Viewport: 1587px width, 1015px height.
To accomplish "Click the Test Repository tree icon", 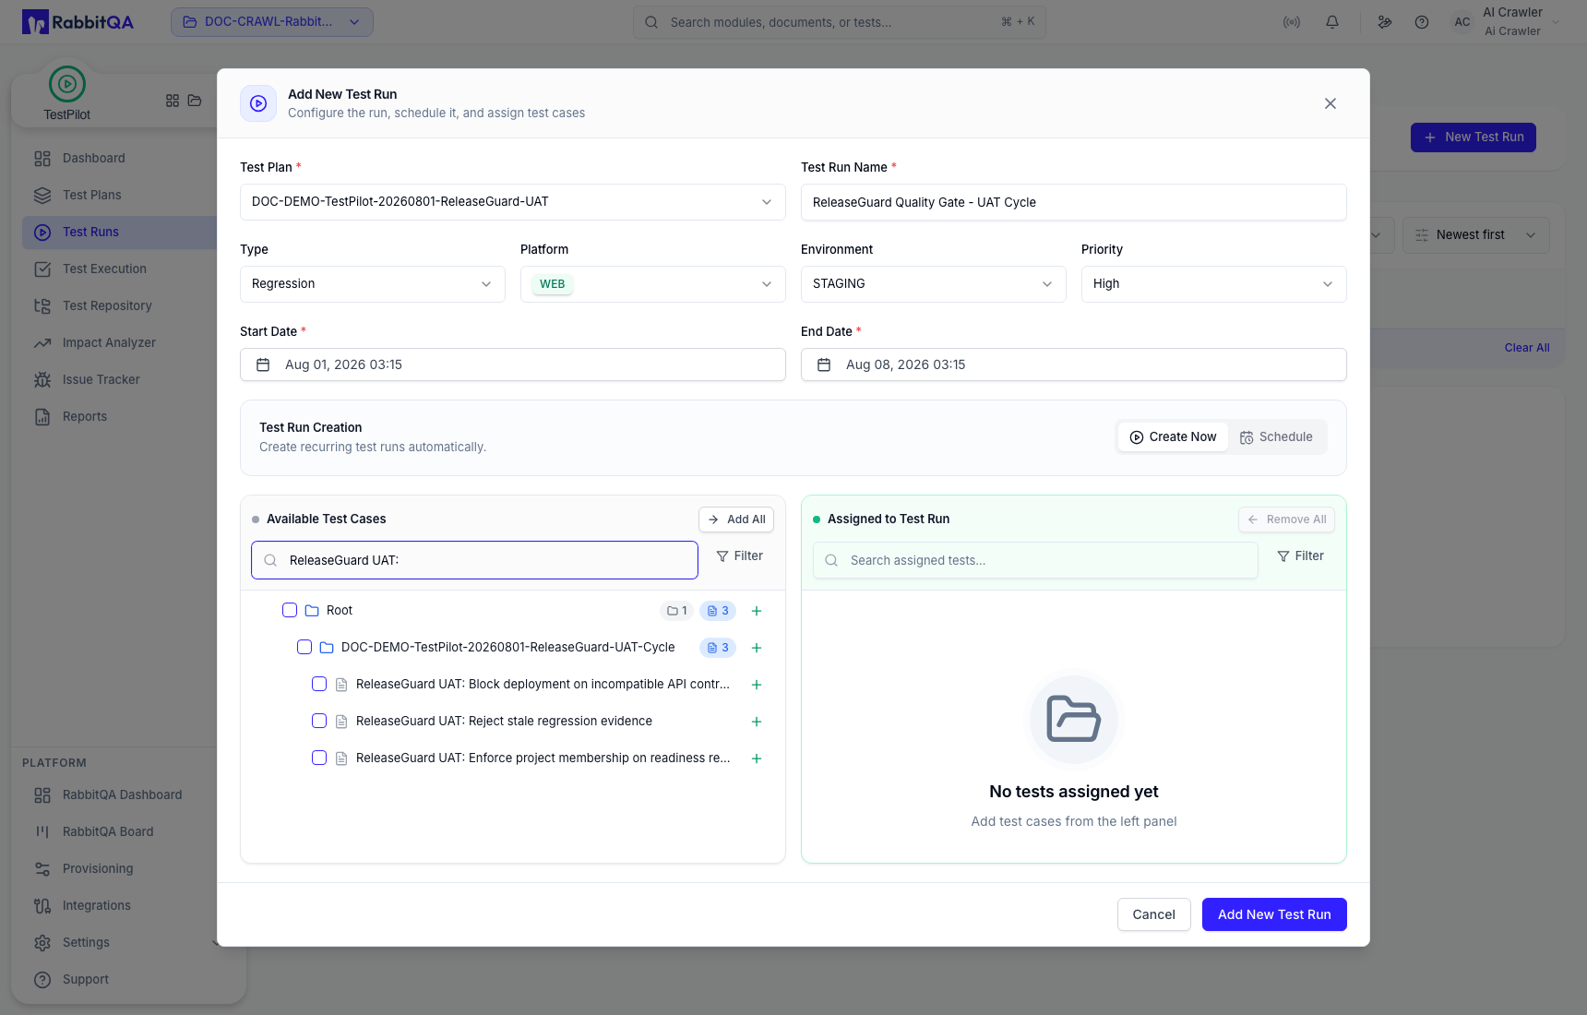I will point(42,306).
